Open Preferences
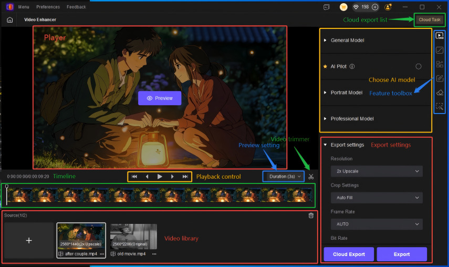The image size is (449, 267). [x=48, y=7]
